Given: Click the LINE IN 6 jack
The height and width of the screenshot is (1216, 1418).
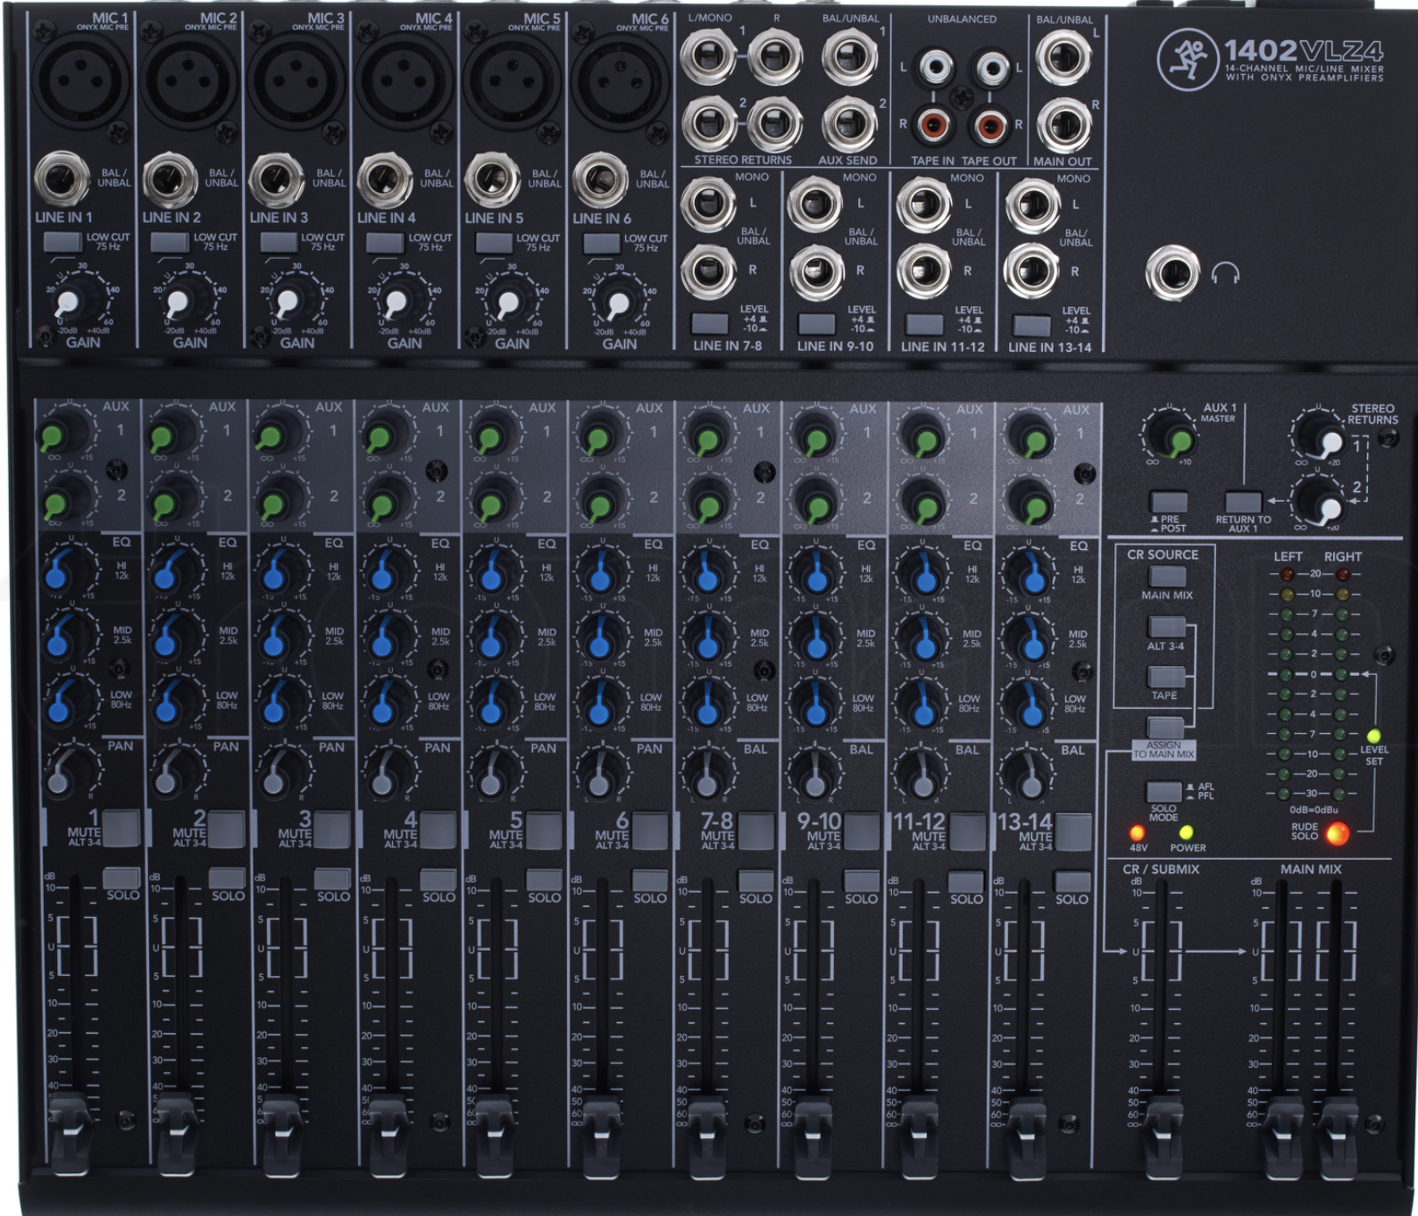Looking at the screenshot, I should pos(600,180).
